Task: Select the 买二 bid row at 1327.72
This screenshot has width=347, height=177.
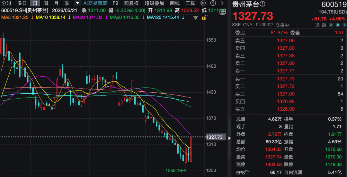Action: pyautogui.click(x=289, y=86)
